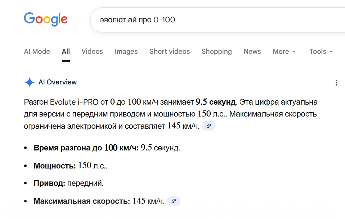Select the All results tab
The image size is (345, 219).
(x=66, y=51)
